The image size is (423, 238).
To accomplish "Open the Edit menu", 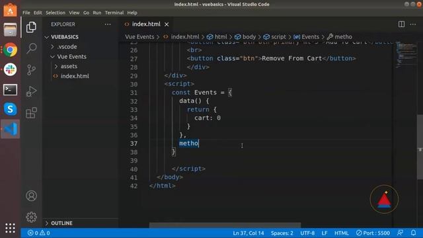I will [38, 13].
